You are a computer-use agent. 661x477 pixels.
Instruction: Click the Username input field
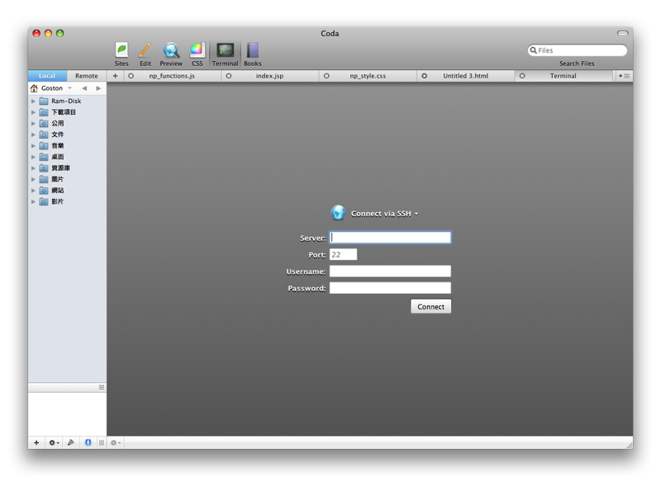coord(390,272)
